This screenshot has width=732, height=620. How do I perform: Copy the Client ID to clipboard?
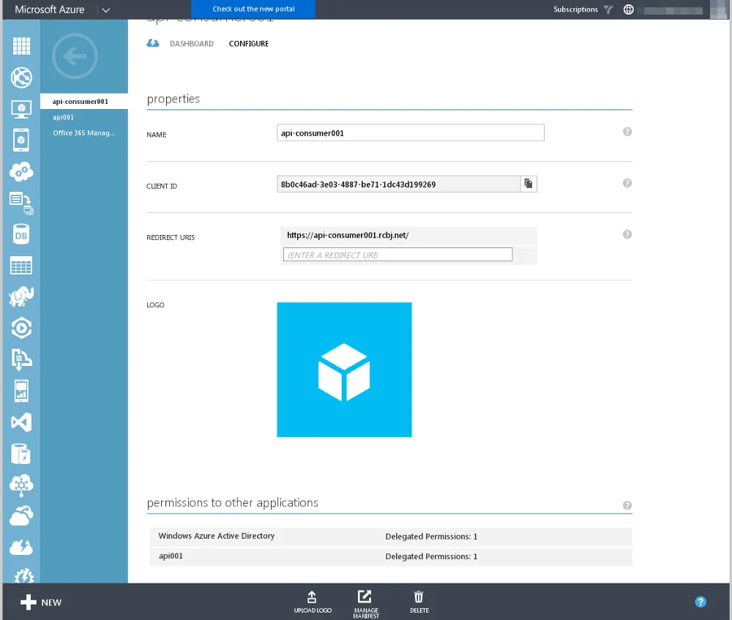tap(529, 184)
